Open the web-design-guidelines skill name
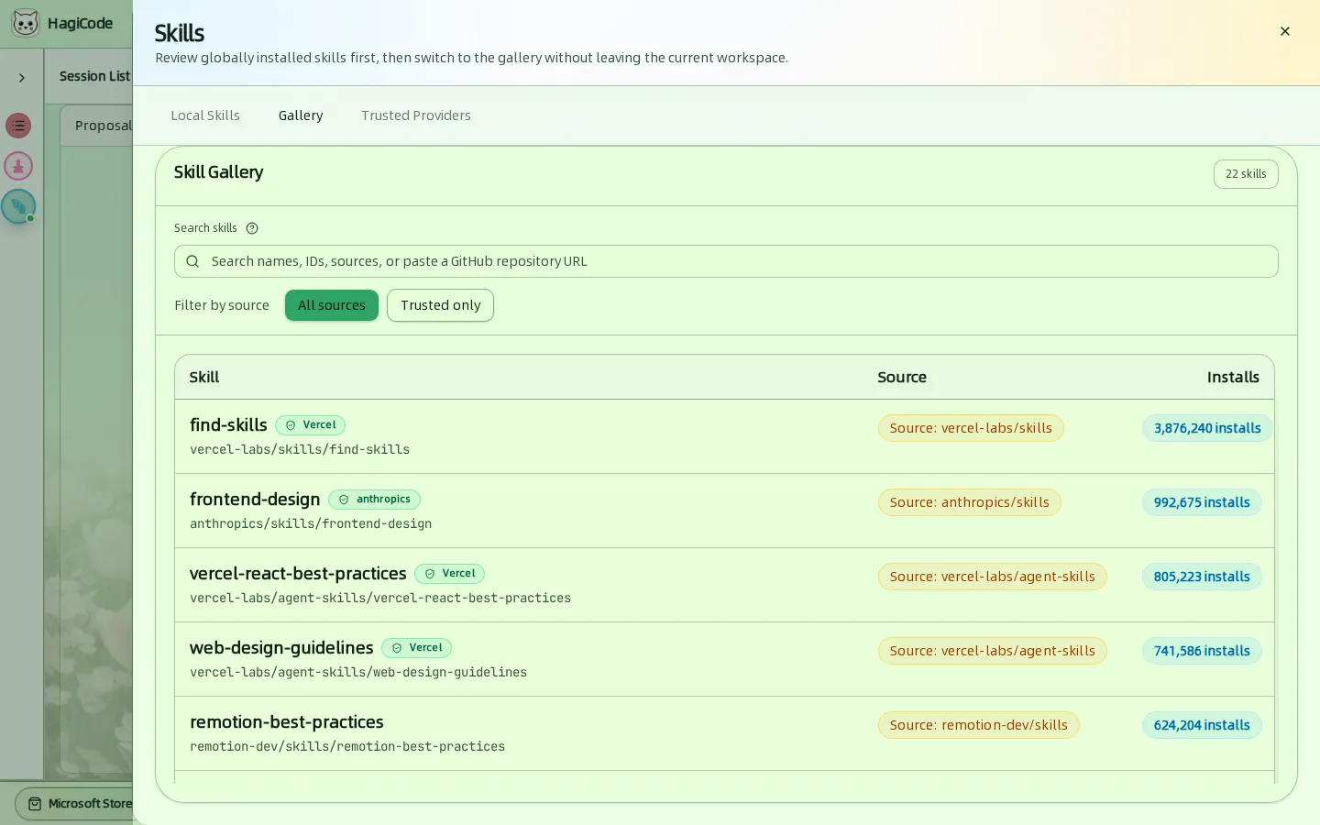Screen dimensions: 1320x825 point(281,648)
